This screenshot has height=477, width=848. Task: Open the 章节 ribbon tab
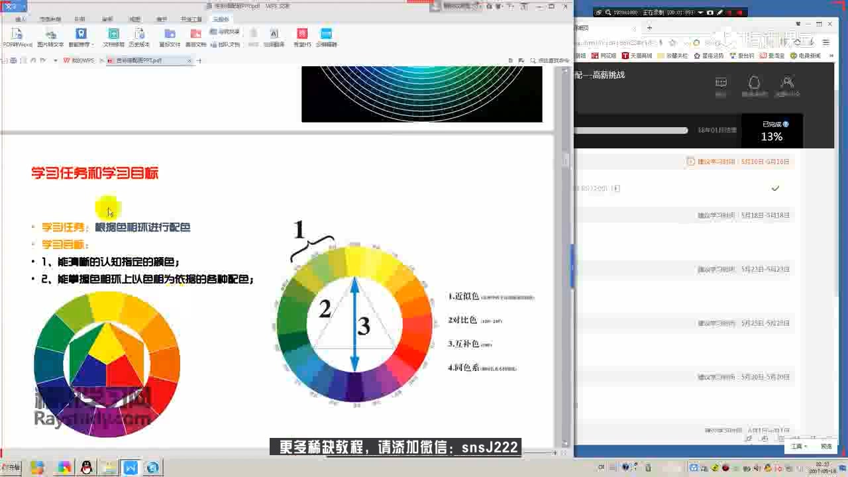(162, 19)
